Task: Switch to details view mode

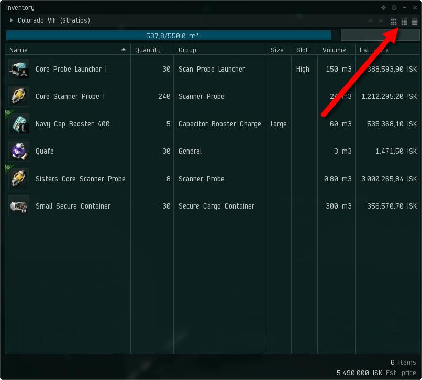Action: point(404,21)
